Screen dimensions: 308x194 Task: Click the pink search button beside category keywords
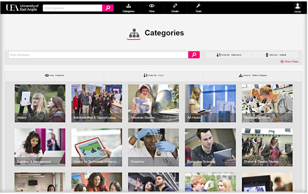[x=194, y=55]
